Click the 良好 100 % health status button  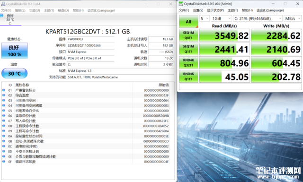coord(15,51)
